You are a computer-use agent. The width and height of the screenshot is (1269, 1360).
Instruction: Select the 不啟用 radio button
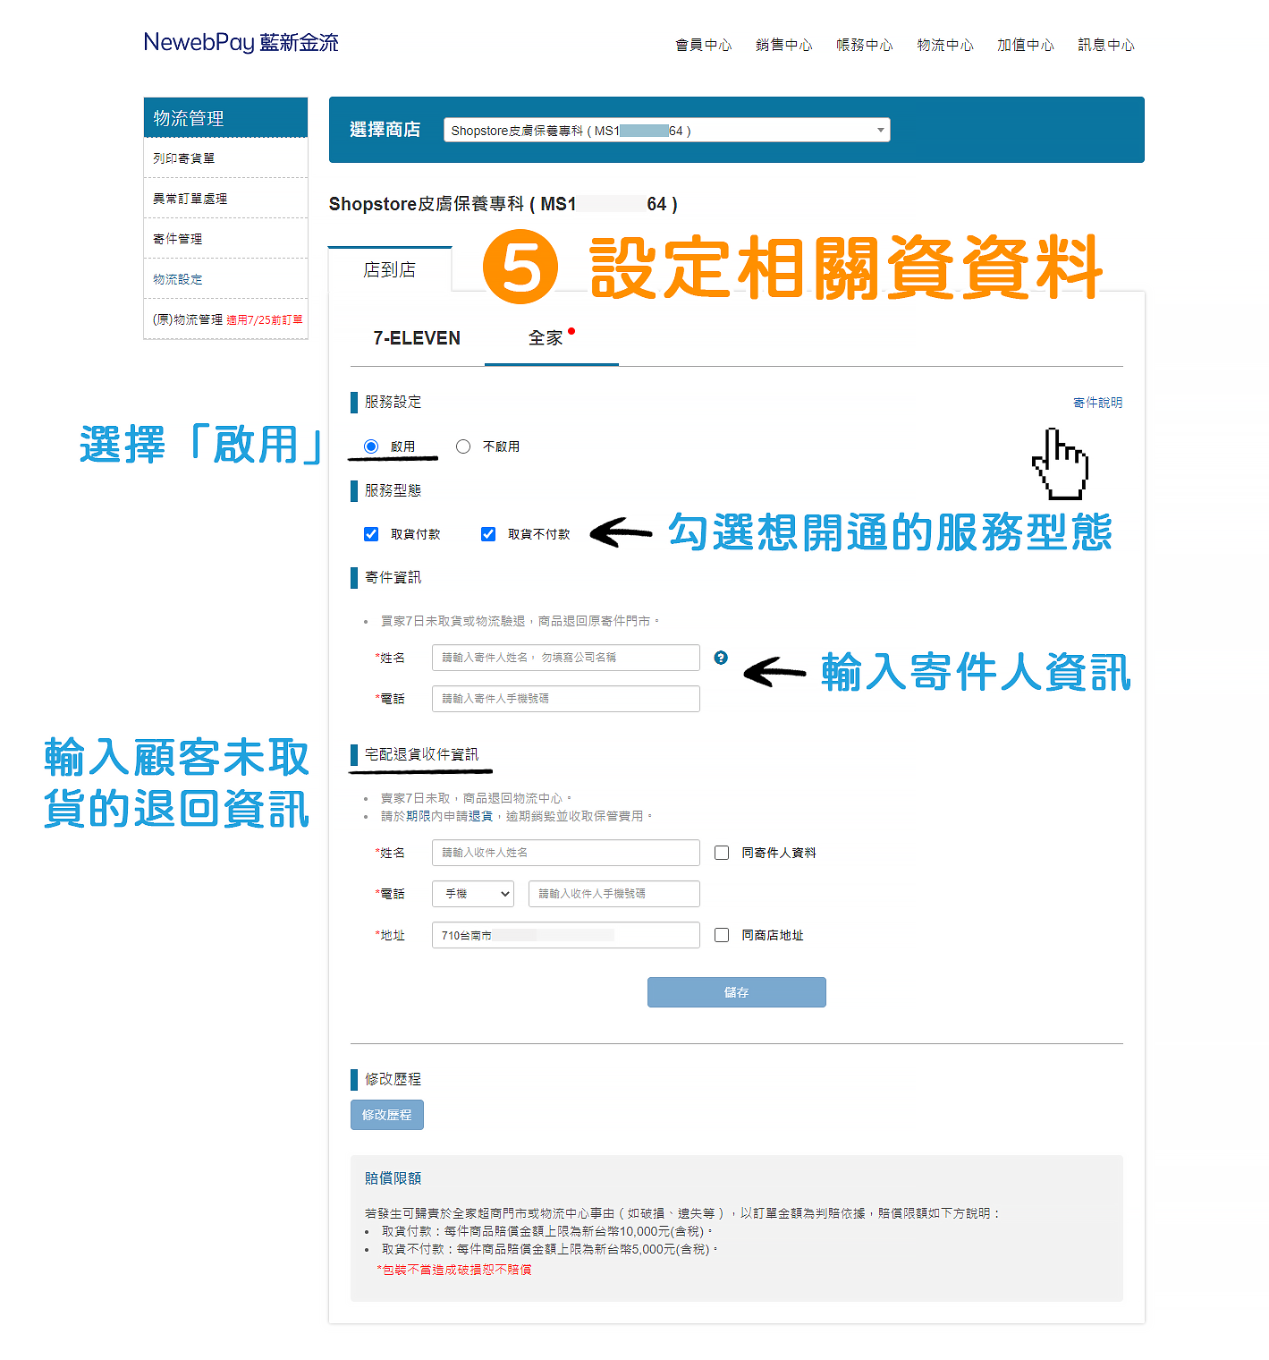tap(463, 446)
